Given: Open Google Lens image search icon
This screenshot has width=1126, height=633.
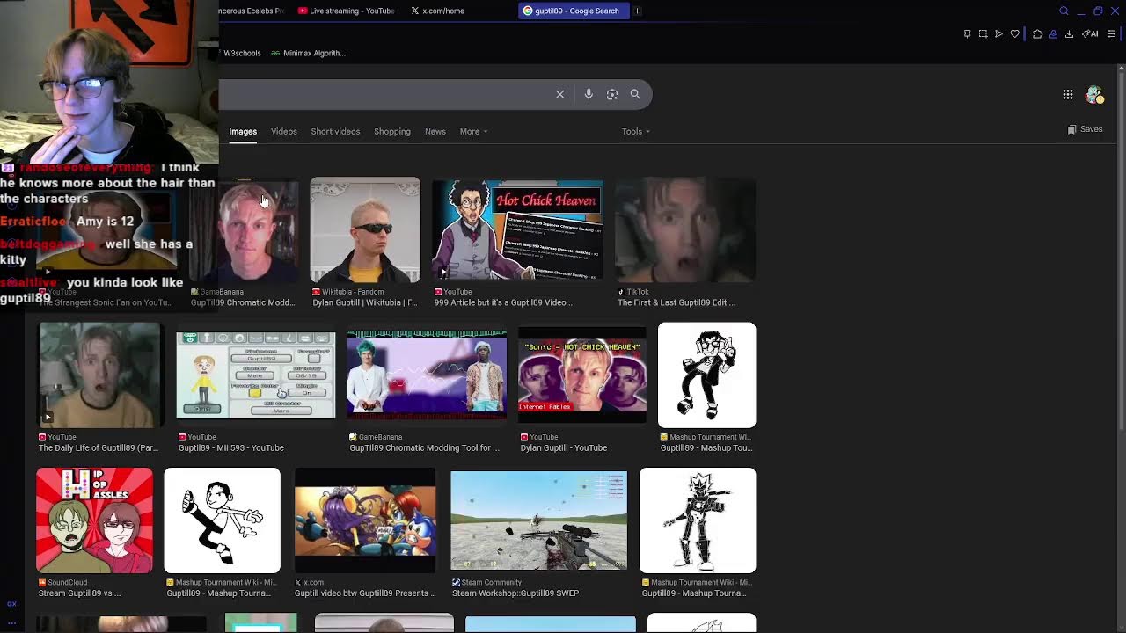Looking at the screenshot, I should tap(612, 94).
